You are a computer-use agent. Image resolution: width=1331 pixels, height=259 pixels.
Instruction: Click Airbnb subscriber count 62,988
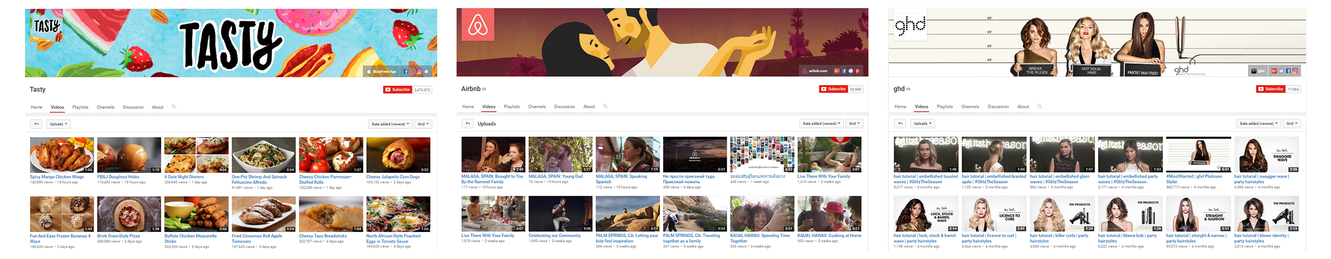tap(856, 89)
